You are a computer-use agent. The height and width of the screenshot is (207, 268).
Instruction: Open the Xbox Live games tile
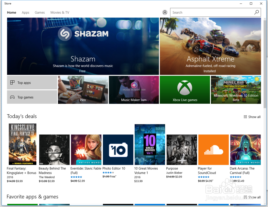click(185, 90)
